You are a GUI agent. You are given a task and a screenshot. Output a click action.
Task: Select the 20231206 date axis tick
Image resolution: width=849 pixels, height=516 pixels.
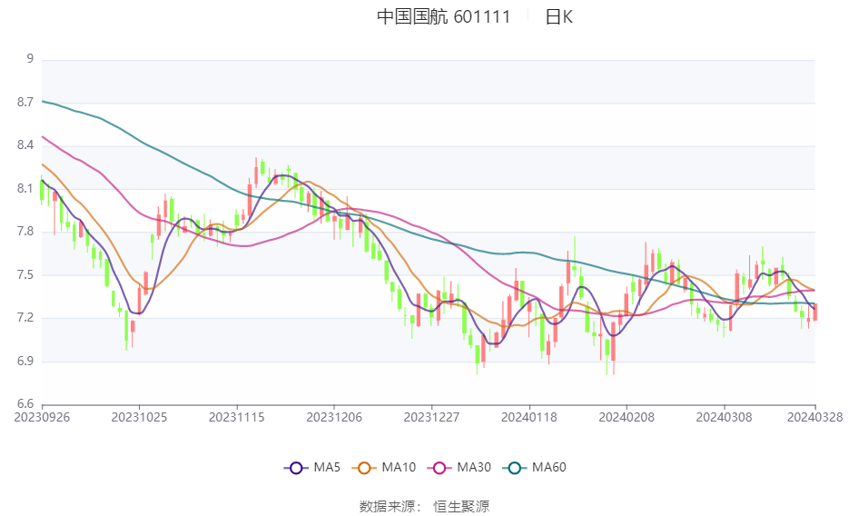[334, 418]
